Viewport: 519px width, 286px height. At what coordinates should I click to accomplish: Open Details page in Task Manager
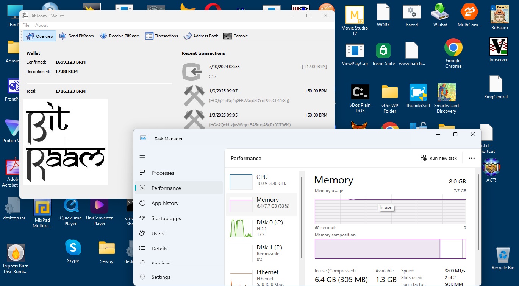point(179,249)
